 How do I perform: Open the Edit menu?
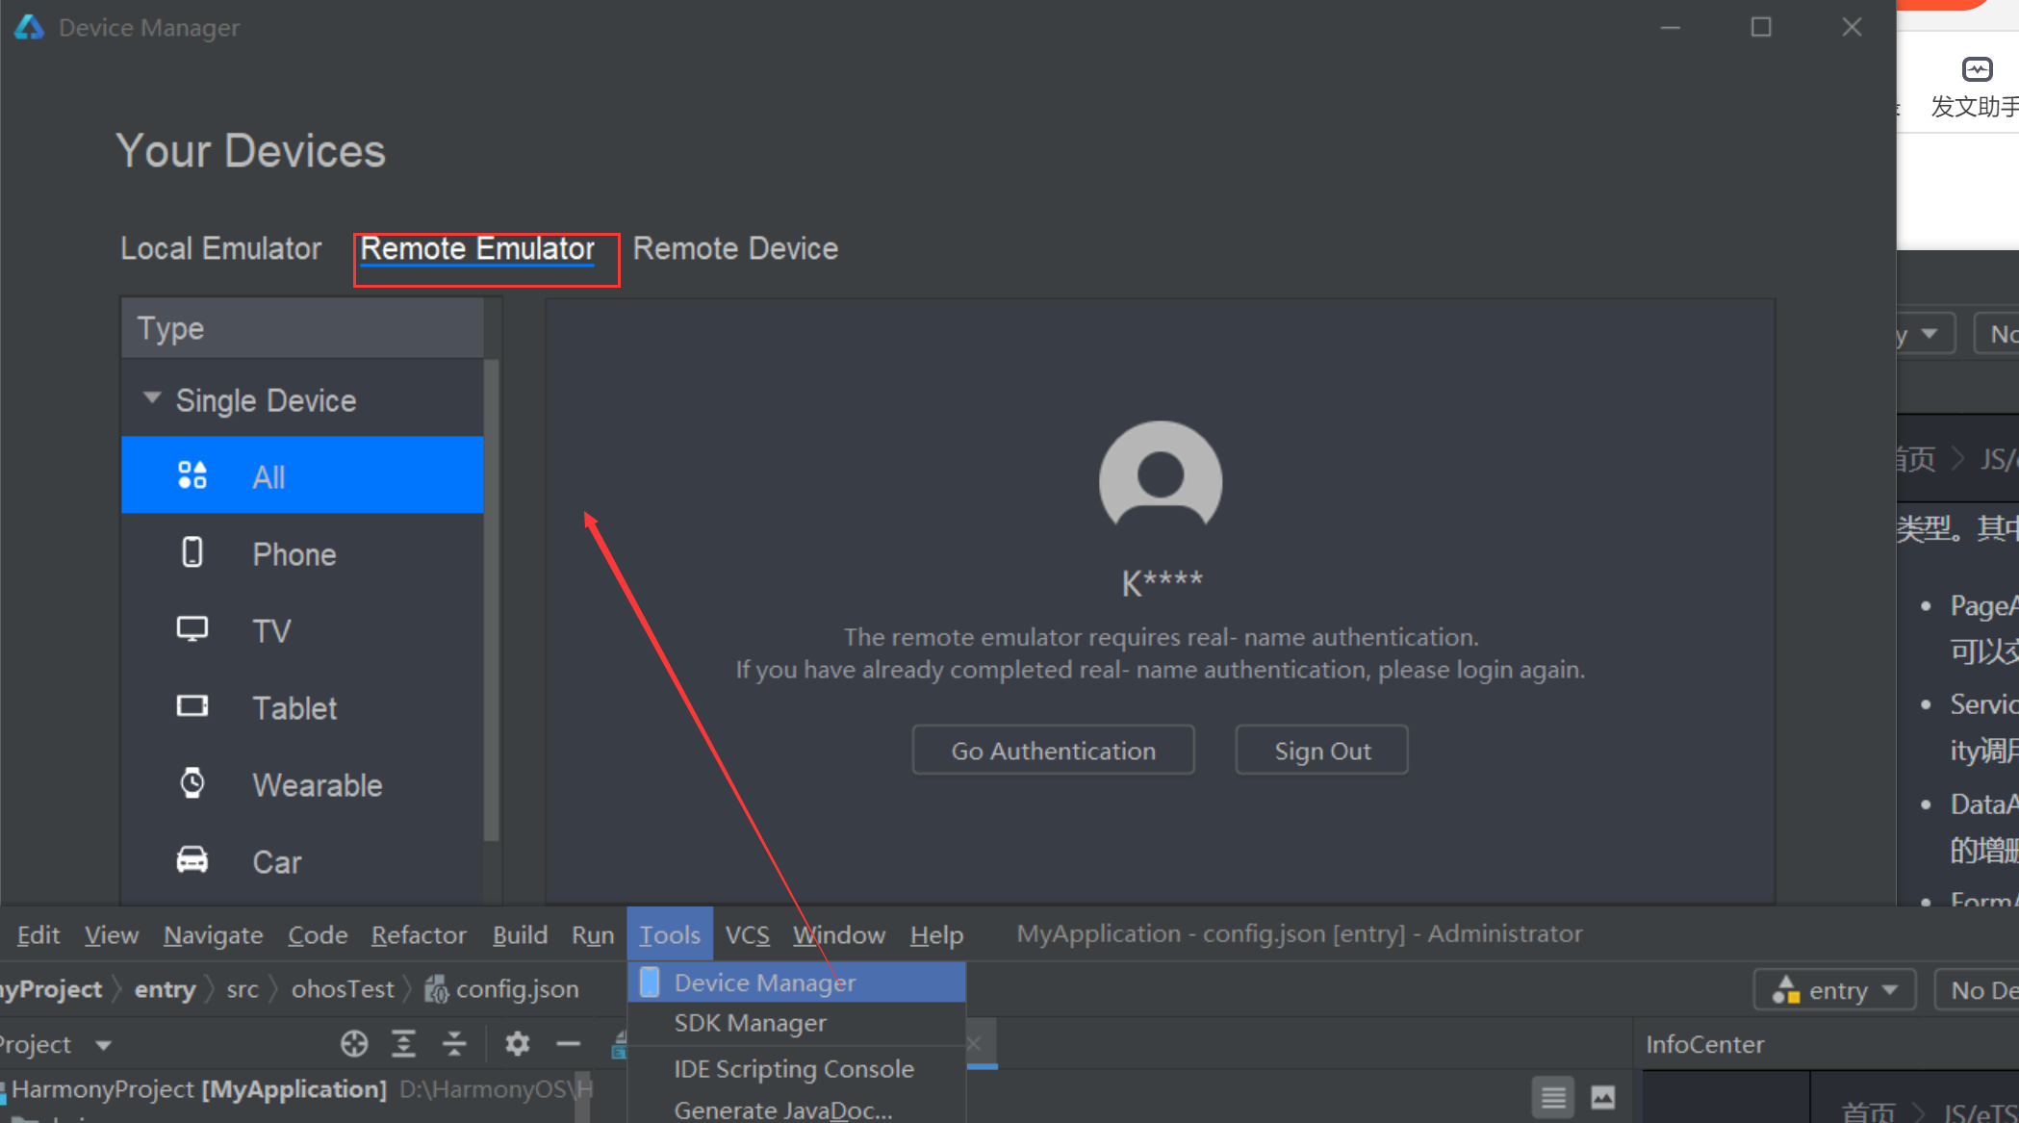pos(38,934)
